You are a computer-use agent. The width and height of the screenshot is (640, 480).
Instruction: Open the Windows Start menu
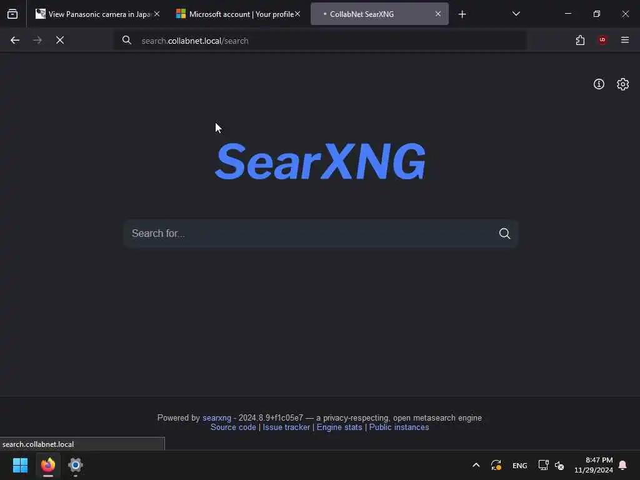tap(20, 465)
